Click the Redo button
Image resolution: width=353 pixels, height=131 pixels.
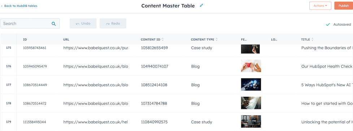(x=113, y=23)
